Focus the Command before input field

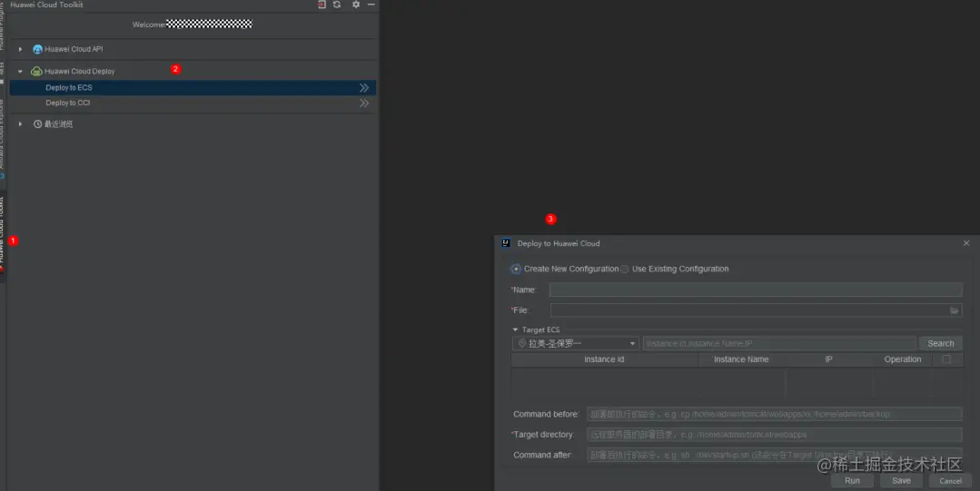point(775,414)
